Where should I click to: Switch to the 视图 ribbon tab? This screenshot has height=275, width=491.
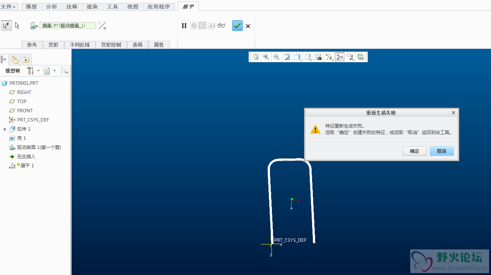(x=133, y=7)
